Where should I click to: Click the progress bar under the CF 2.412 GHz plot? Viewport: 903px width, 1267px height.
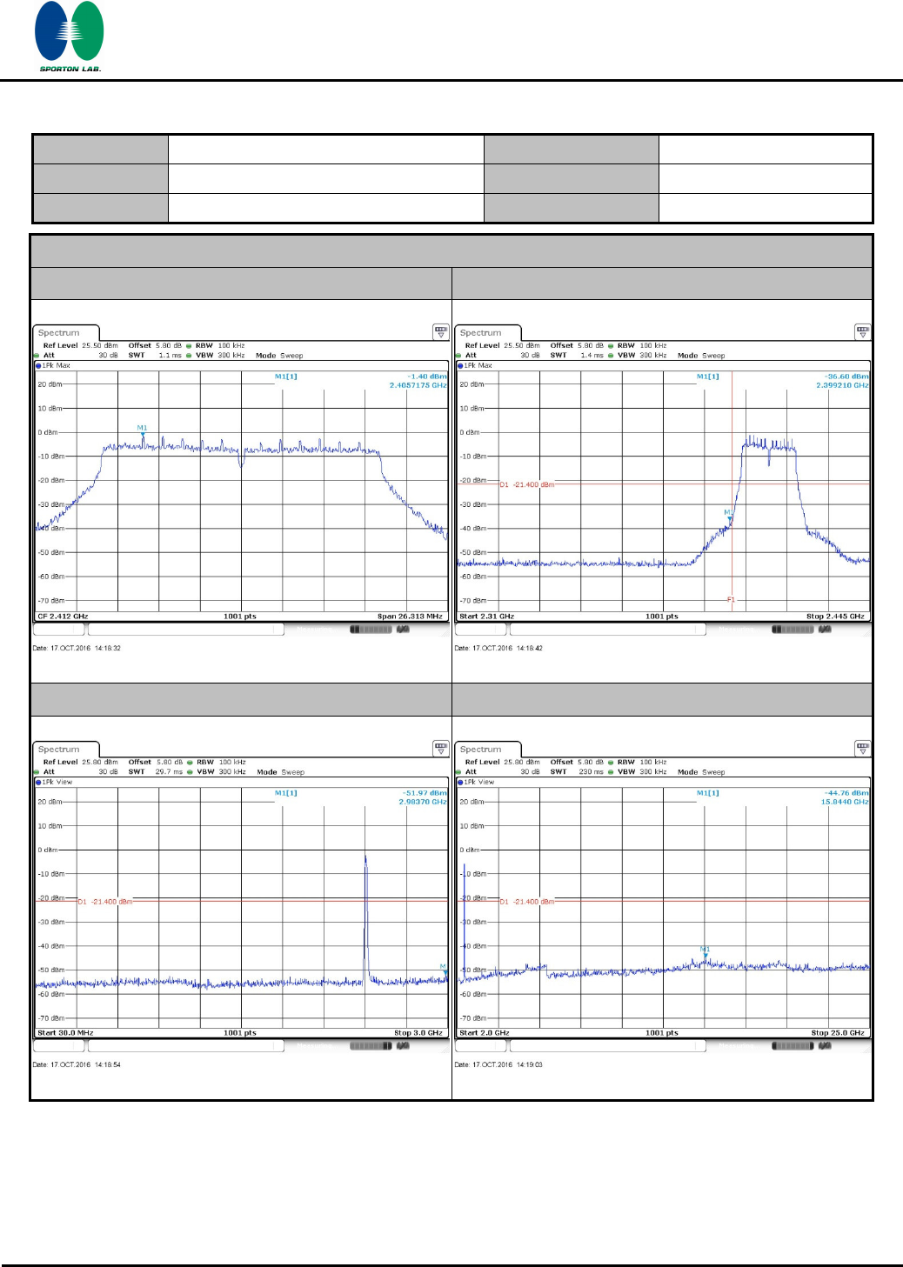click(371, 630)
